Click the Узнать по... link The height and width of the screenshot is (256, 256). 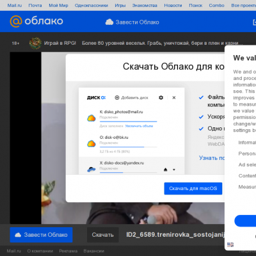(212, 158)
